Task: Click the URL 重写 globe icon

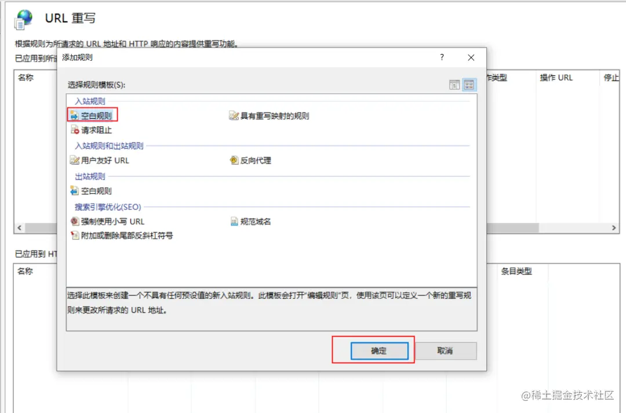Action: [x=23, y=19]
